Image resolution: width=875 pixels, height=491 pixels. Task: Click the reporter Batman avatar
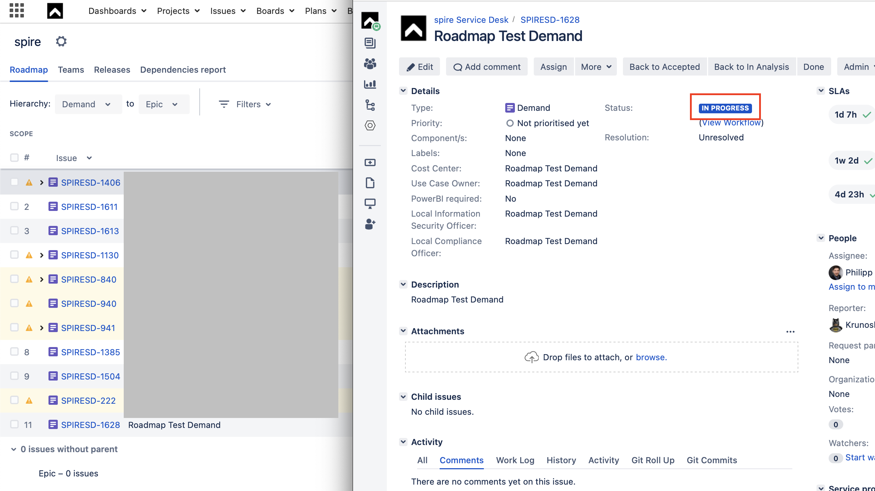point(836,325)
